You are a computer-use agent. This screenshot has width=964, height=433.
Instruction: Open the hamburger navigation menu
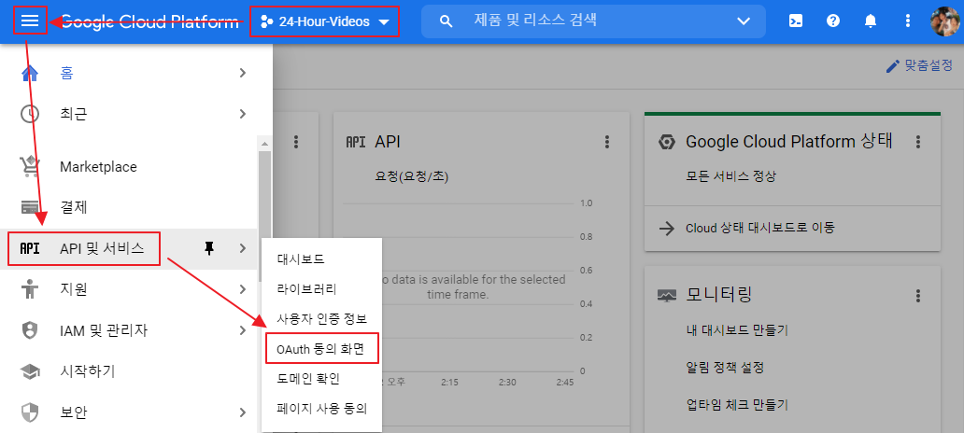[x=30, y=21]
